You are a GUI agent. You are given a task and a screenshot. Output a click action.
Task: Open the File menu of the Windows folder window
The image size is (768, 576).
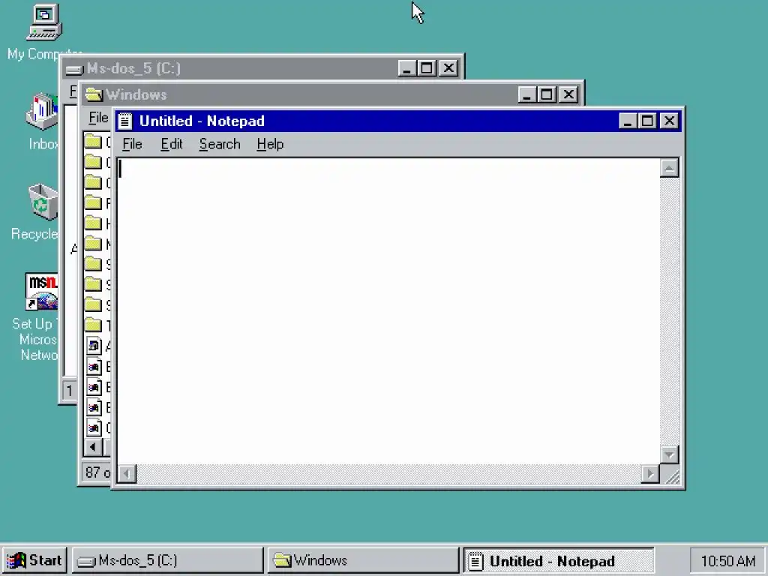tap(98, 118)
